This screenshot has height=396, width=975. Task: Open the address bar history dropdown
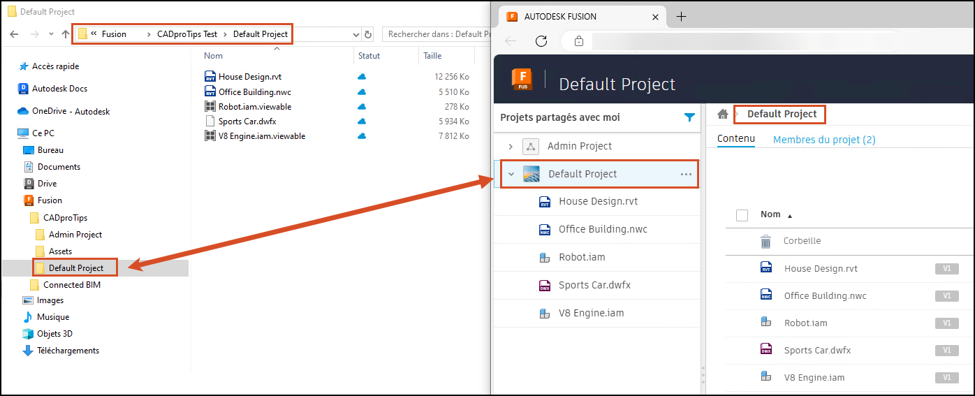pos(355,34)
